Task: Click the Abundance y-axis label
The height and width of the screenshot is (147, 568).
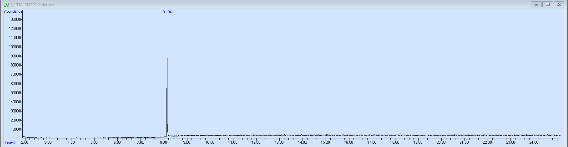Action: pos(13,12)
